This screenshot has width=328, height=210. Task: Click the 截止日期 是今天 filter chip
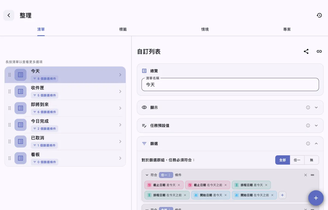[164, 185]
